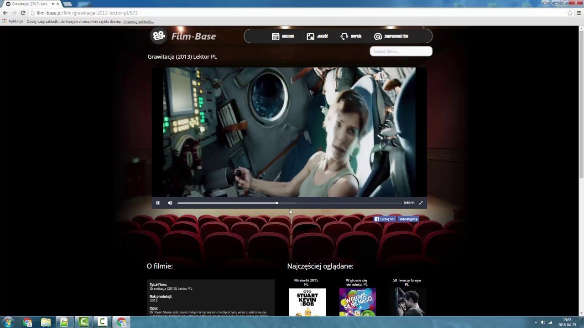Image resolution: width=584 pixels, height=328 pixels.
Task: Mute the tab via the speaker icon
Action: click(x=52, y=4)
